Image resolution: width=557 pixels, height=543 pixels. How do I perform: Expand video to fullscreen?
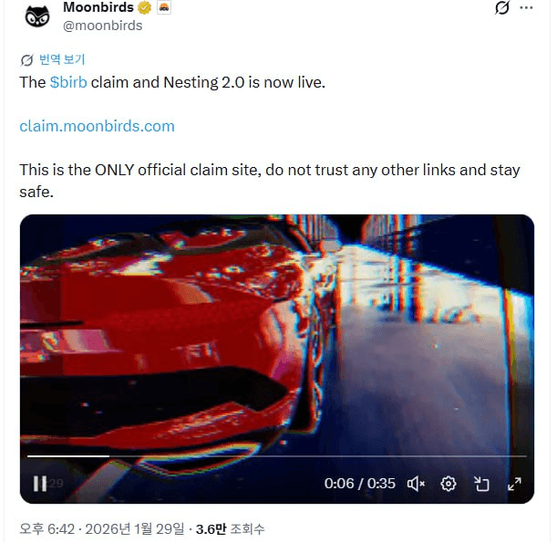click(514, 484)
